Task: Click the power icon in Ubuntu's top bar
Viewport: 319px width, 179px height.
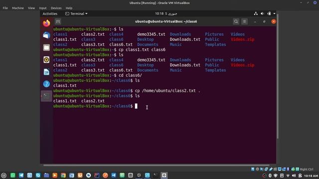Action: (x=269, y=13)
